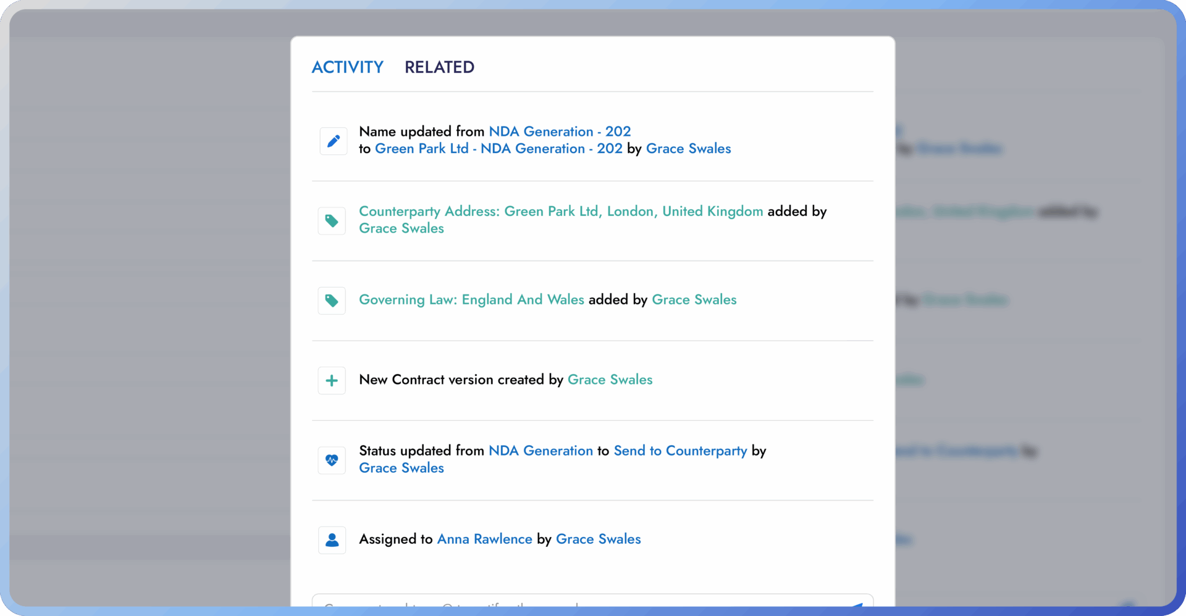Open Green Park Ltd - NDA Generation - 202 link
Image resolution: width=1186 pixels, height=616 pixels.
[x=498, y=149]
